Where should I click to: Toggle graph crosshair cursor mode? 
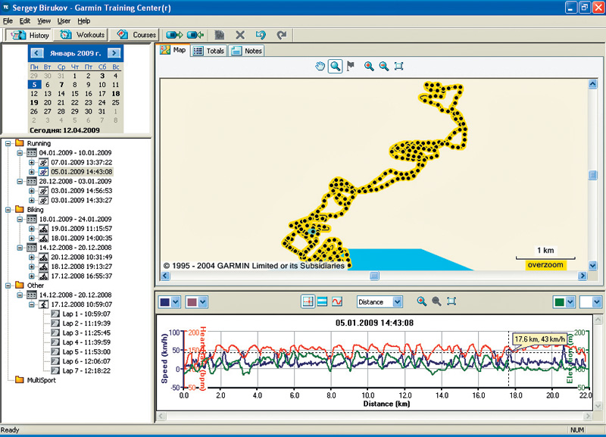(x=308, y=301)
